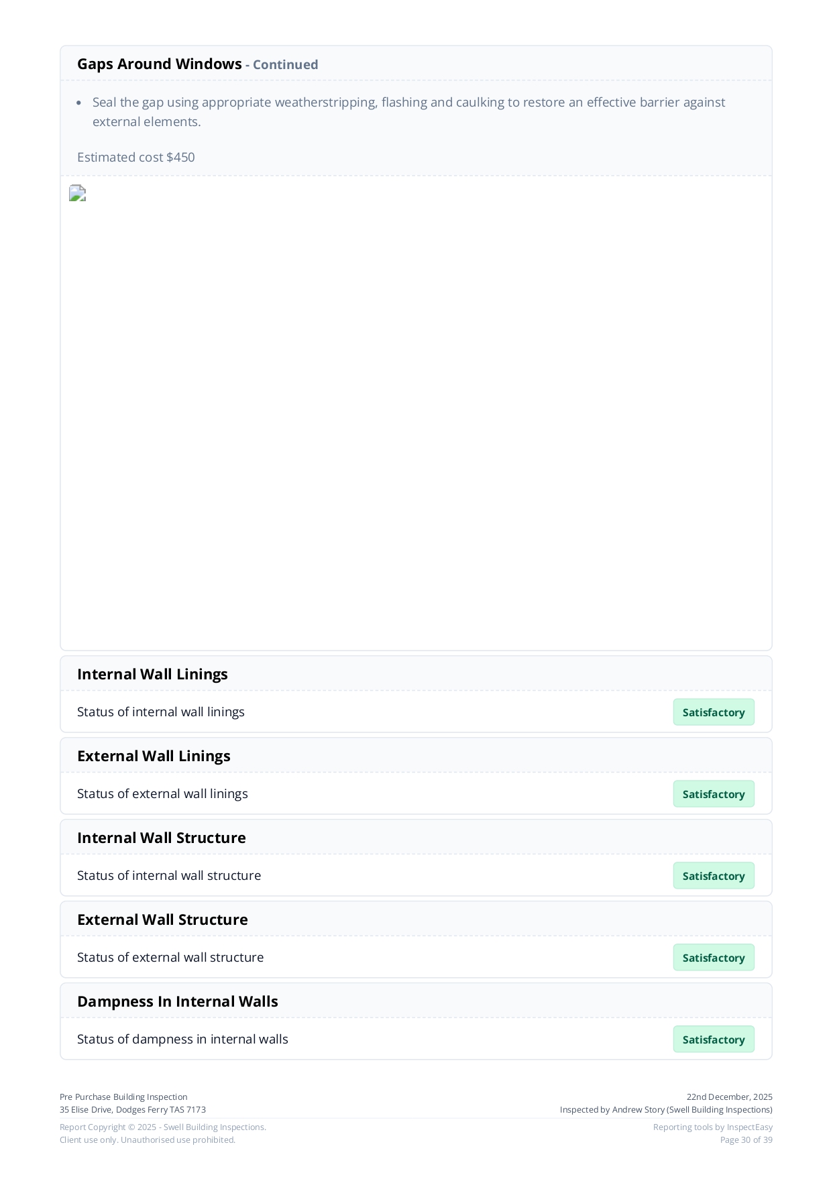
Task: Select the Internal Wall Linings heading
Action: 152,675
